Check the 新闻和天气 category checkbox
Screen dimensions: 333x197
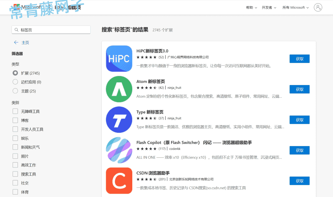(x=15, y=147)
